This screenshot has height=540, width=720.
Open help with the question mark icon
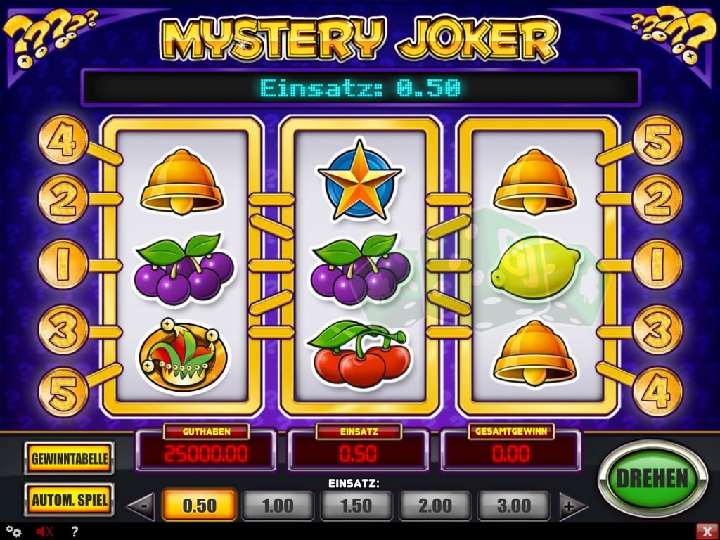coord(75,532)
